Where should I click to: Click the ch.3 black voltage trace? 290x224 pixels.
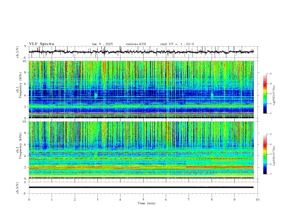click(141, 187)
